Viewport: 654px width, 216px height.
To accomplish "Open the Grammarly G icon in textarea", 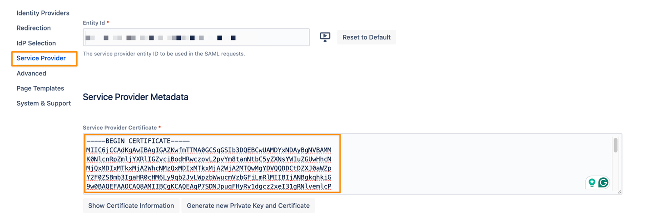I will pos(603,182).
